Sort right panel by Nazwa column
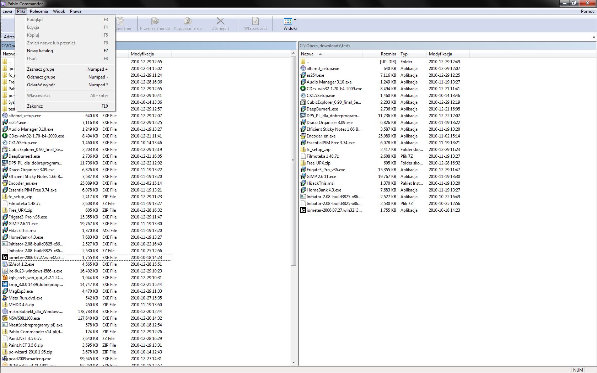This screenshot has width=597, height=373. (330, 54)
